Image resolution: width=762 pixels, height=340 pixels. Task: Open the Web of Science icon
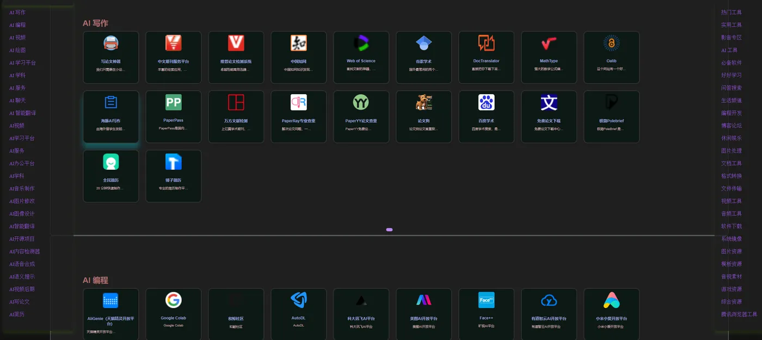[361, 43]
